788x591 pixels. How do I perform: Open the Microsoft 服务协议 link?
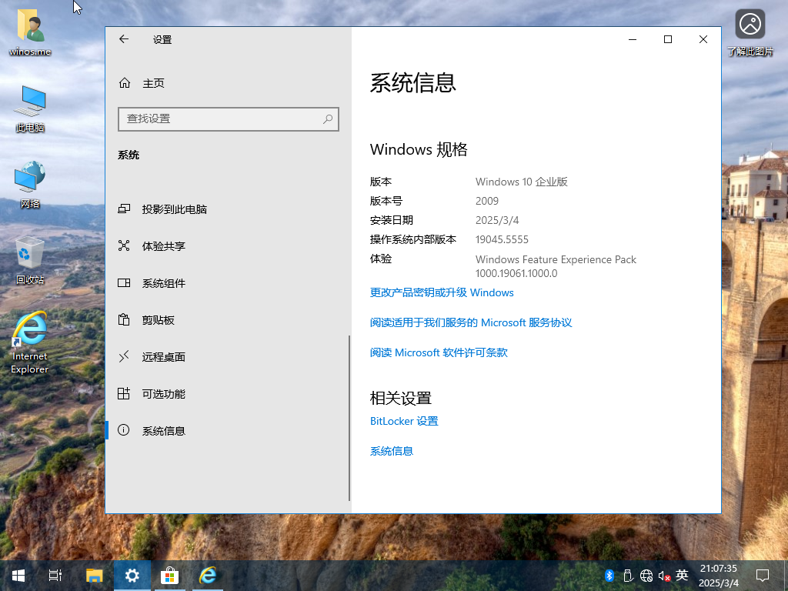[x=471, y=322]
